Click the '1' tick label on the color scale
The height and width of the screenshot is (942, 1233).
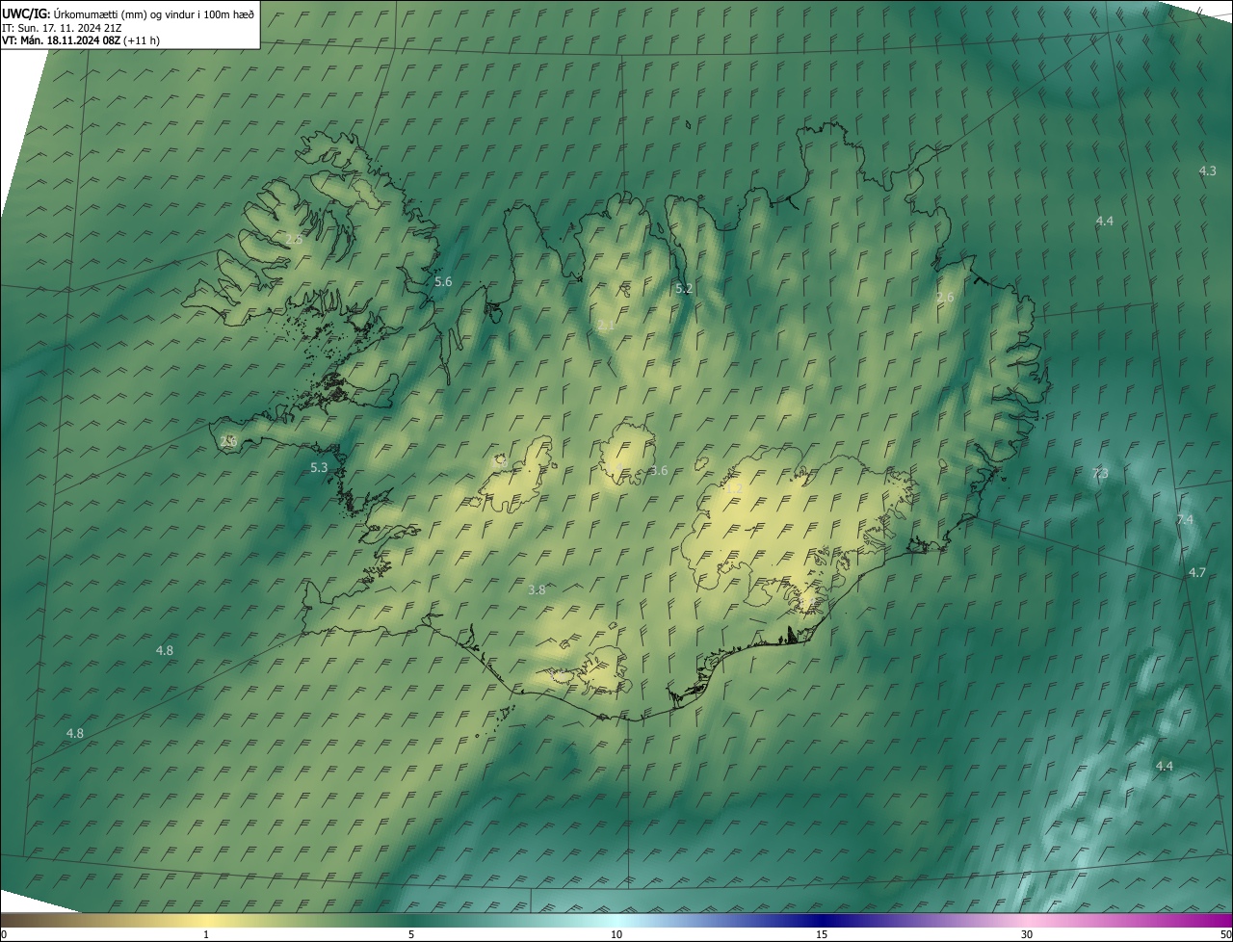click(206, 934)
